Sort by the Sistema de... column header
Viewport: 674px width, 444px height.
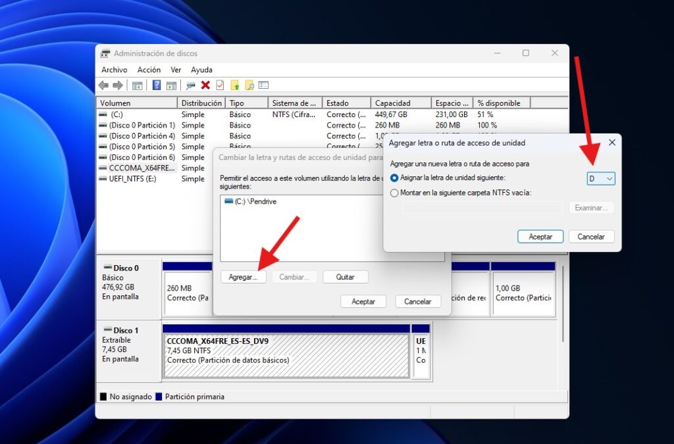(x=296, y=103)
